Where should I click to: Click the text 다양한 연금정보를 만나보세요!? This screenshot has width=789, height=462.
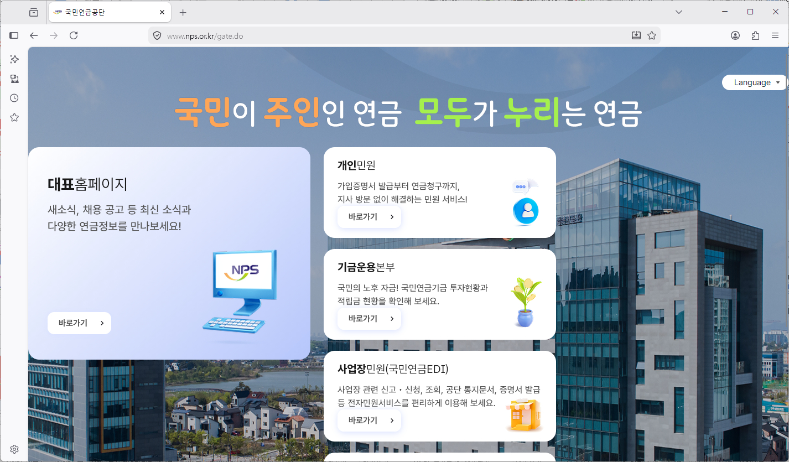point(115,226)
